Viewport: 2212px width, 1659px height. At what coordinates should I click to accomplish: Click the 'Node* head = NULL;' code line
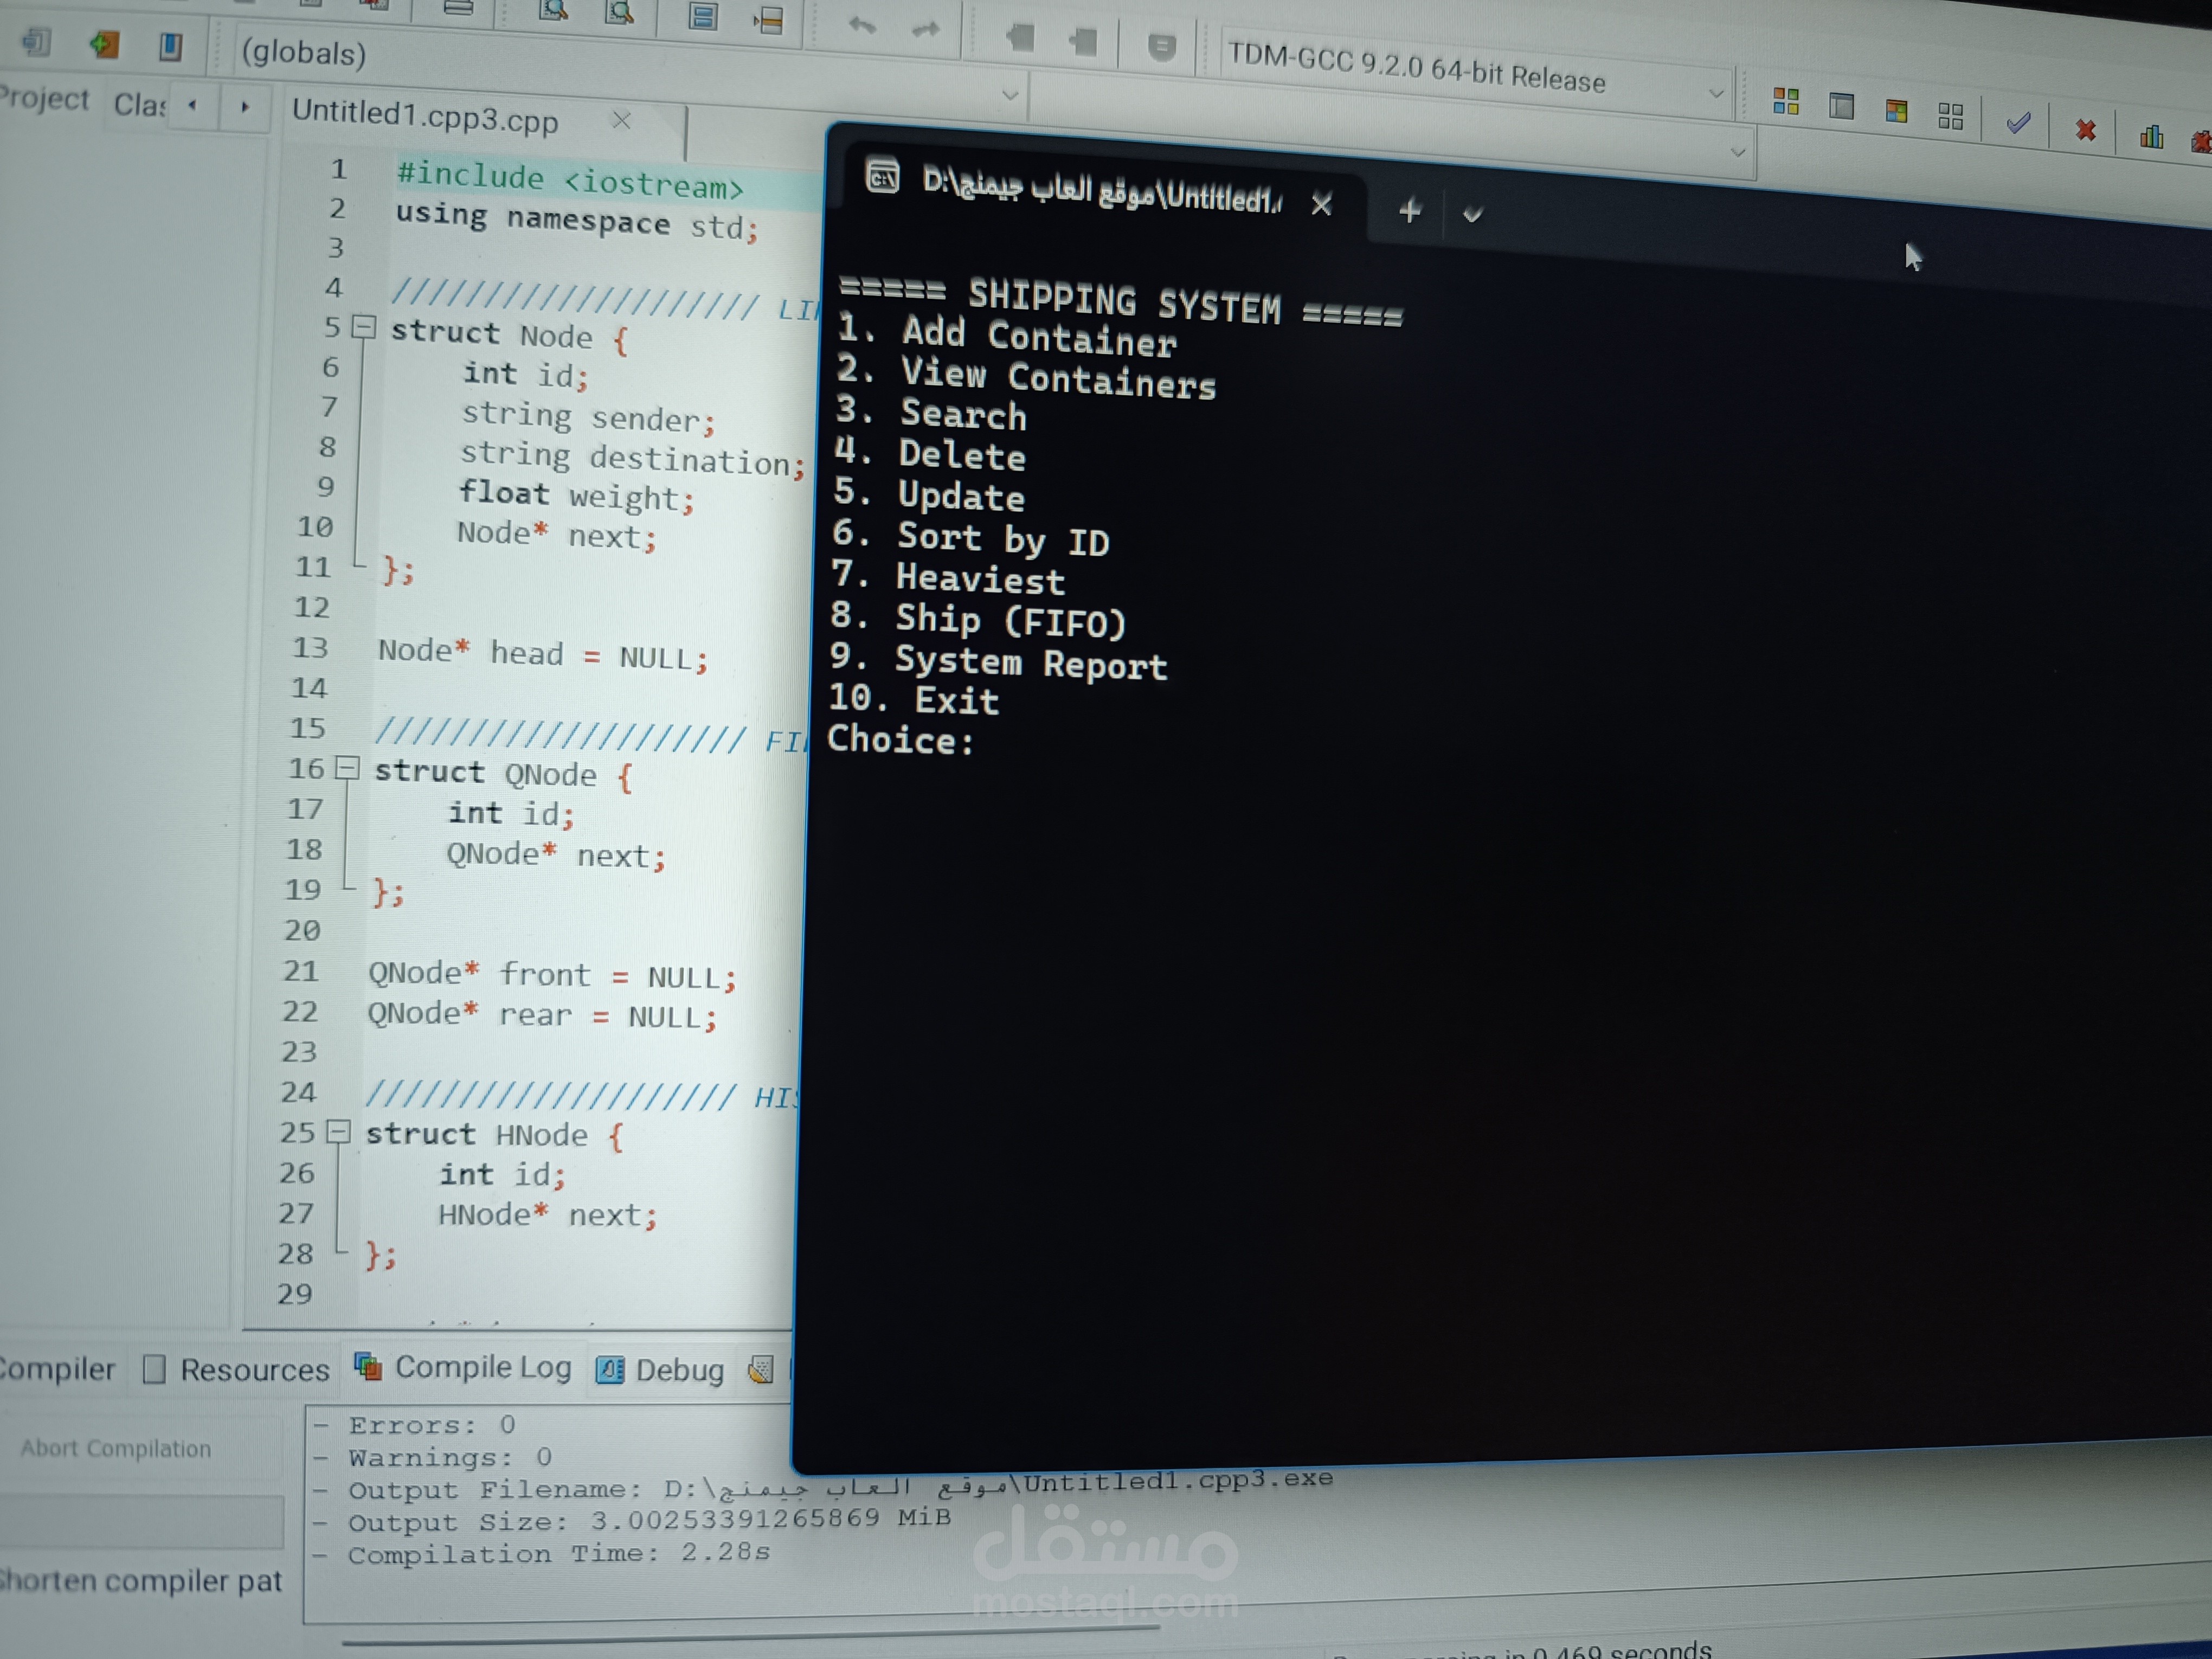pos(543,655)
